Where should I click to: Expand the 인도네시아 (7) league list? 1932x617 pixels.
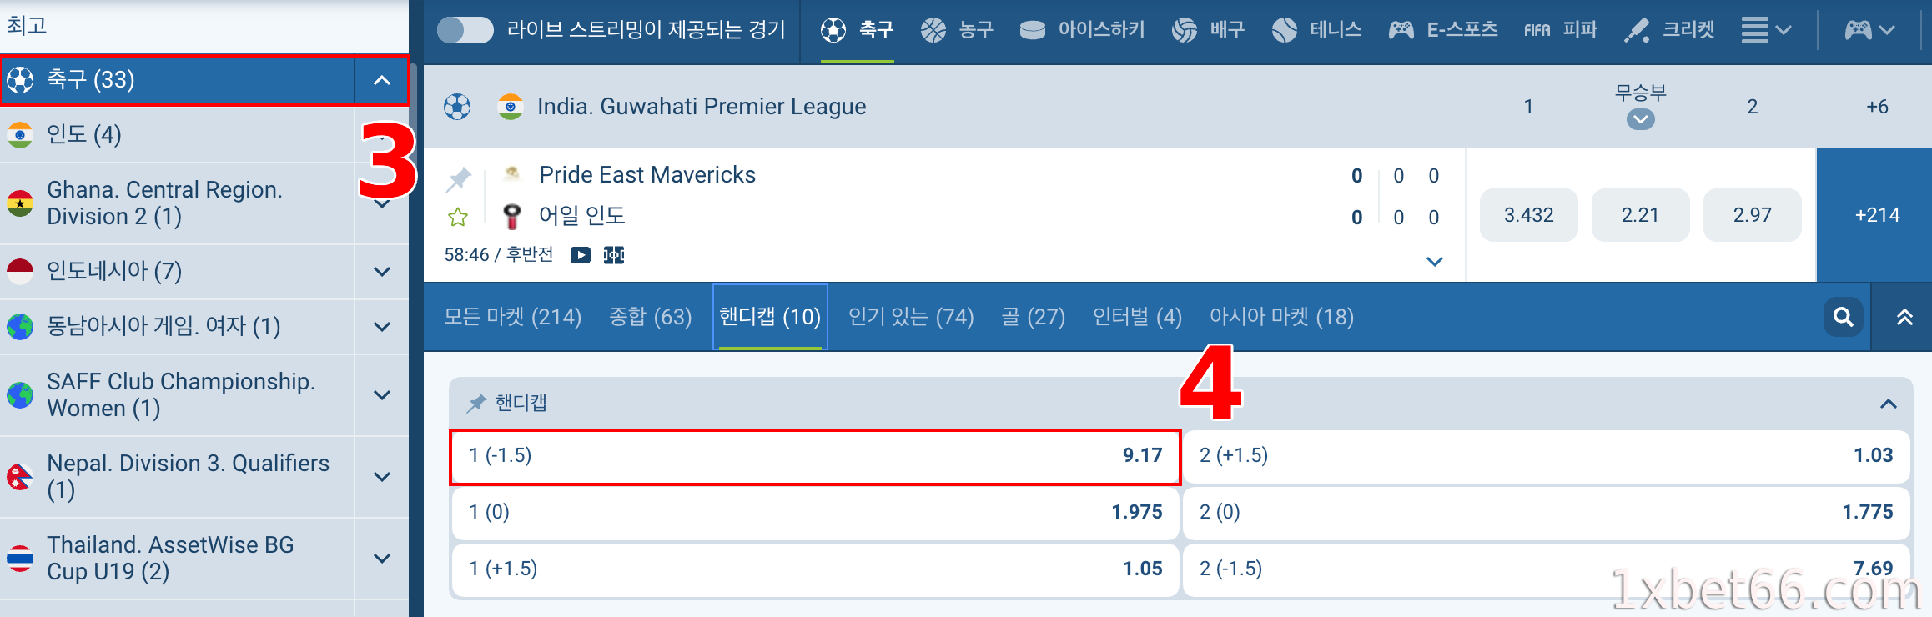click(382, 271)
